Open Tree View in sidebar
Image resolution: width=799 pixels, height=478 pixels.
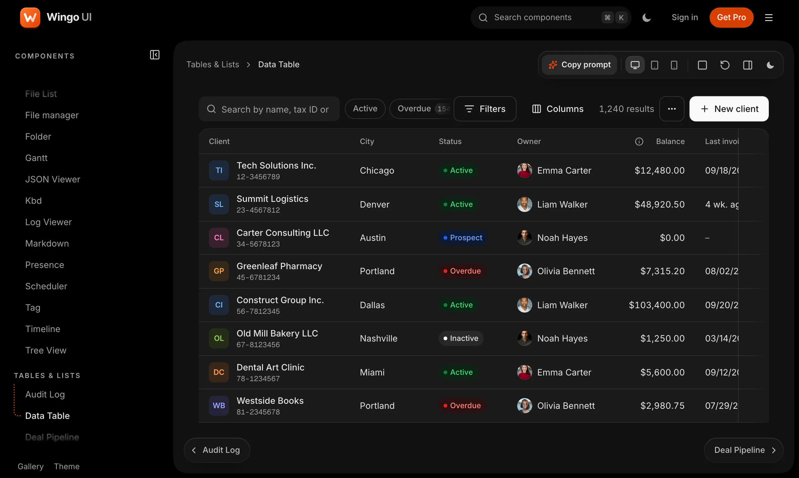[x=46, y=350]
